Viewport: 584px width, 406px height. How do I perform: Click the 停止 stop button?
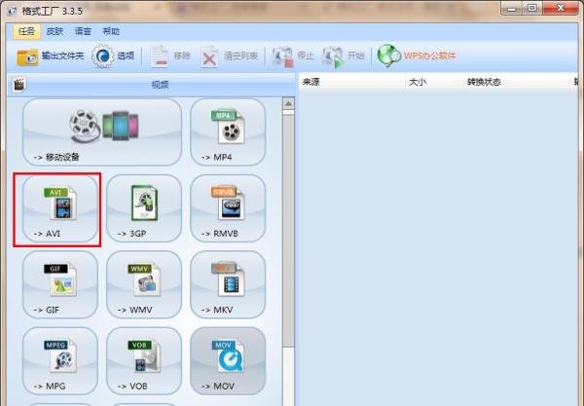[x=293, y=56]
